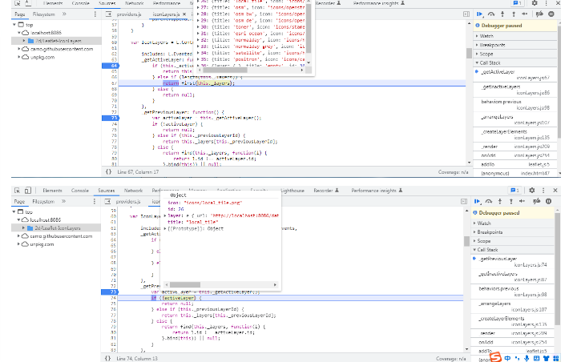573x362 pixels.
Task: Select _getInactiveLayers frame in top call stack
Action: coord(515,90)
